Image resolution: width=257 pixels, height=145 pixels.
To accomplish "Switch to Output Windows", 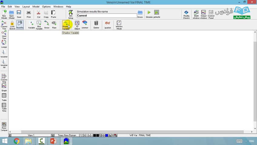I will pyautogui.click(x=204, y=14).
